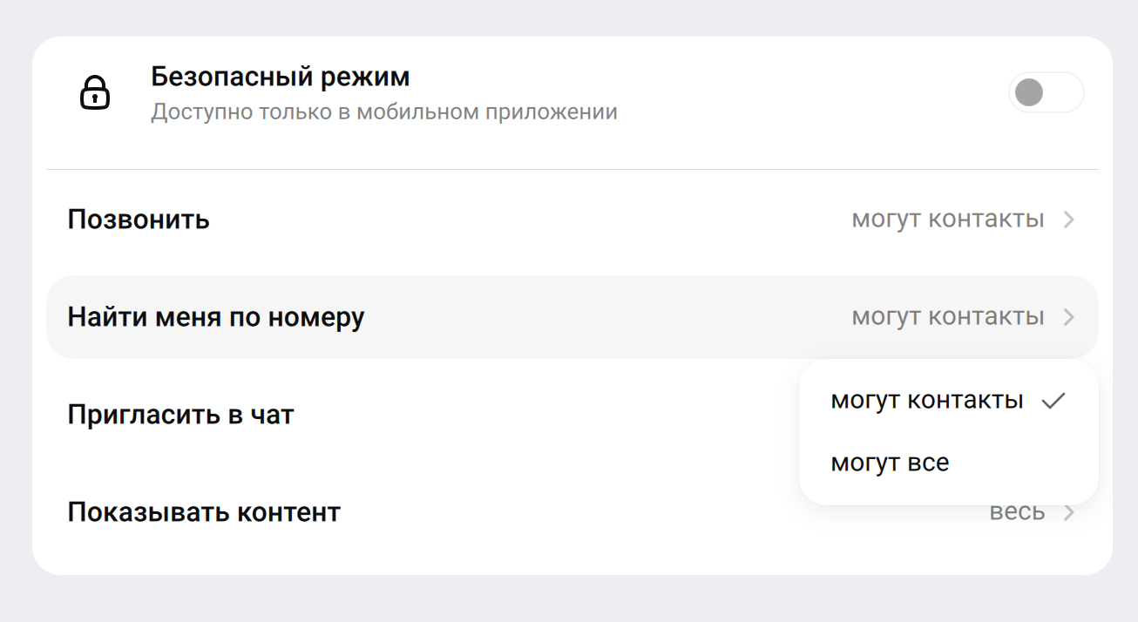Viewport: 1138px width, 622px height.
Task: Click the chevron arrow in the Позвонить row
Action: pyautogui.click(x=1069, y=220)
